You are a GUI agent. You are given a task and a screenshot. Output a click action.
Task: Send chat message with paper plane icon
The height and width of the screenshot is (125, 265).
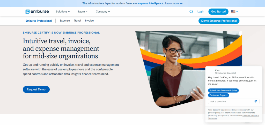[x=255, y=102]
